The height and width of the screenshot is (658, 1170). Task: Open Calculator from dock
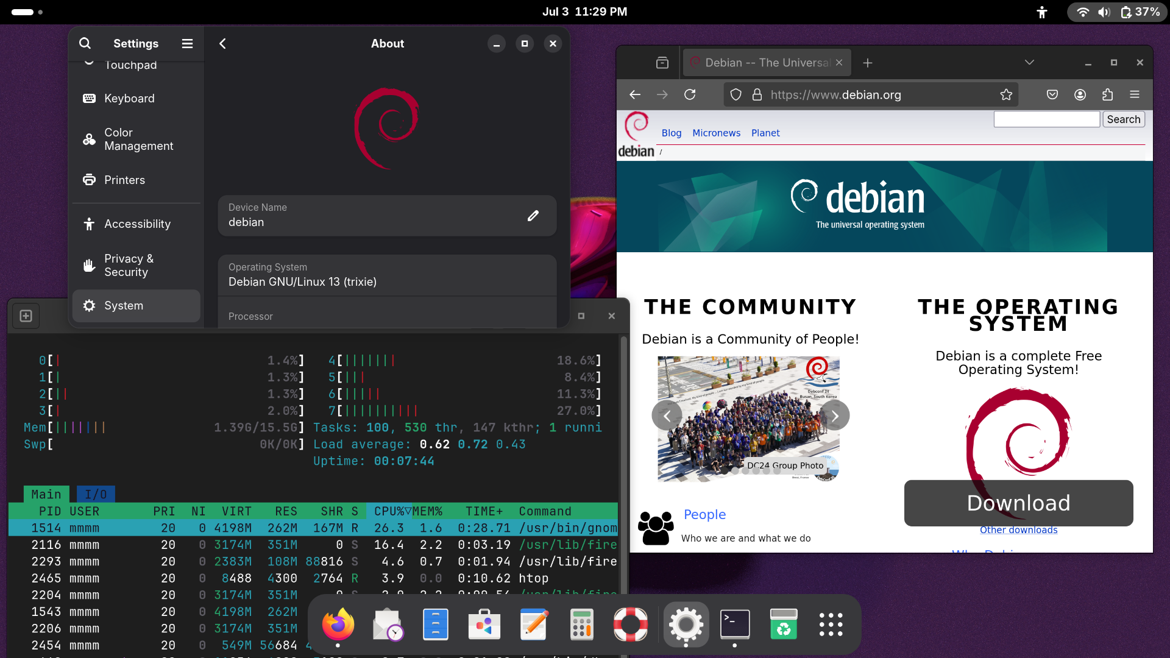click(582, 624)
